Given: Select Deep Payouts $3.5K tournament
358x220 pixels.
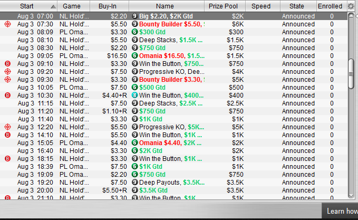Looking at the screenshot, I should [x=172, y=183].
